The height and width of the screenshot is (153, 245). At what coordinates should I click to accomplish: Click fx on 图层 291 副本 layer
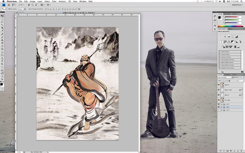[x=240, y=90]
